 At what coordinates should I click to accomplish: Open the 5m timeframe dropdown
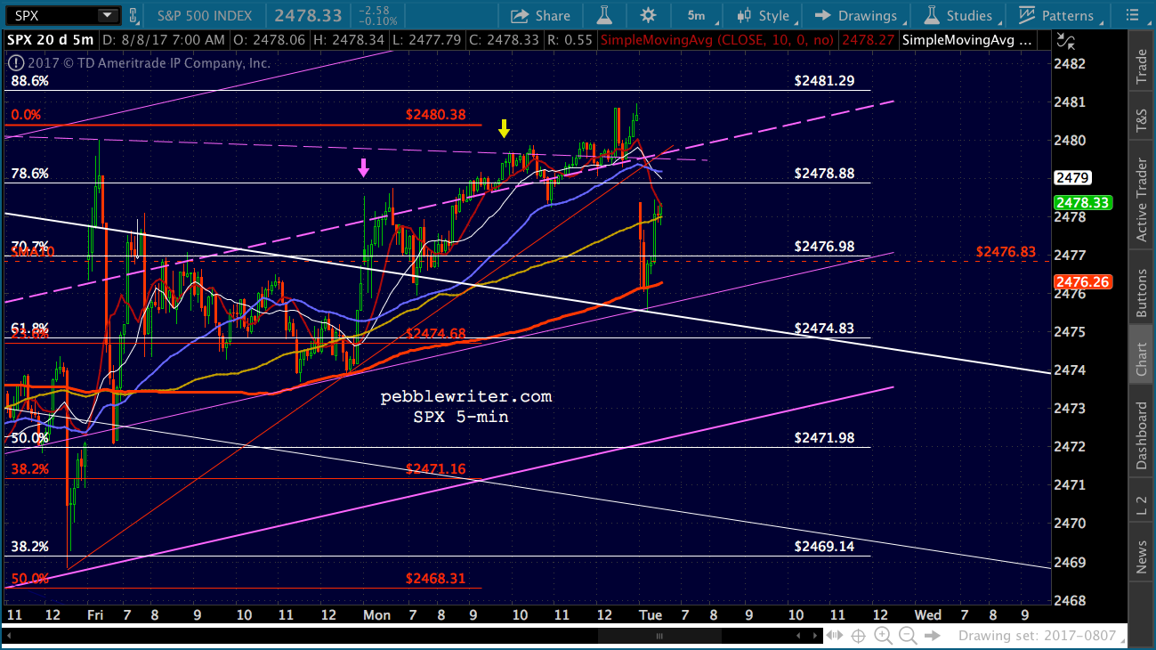698,15
